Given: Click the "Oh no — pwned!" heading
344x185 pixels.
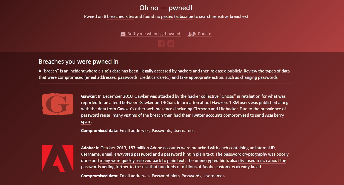Looking at the screenshot, I should click(166, 8).
